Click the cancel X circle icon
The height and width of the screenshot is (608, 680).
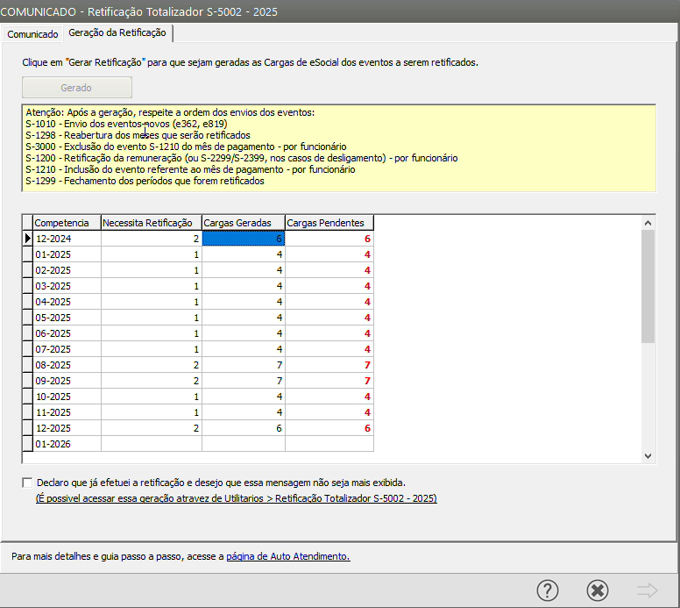coord(598,590)
